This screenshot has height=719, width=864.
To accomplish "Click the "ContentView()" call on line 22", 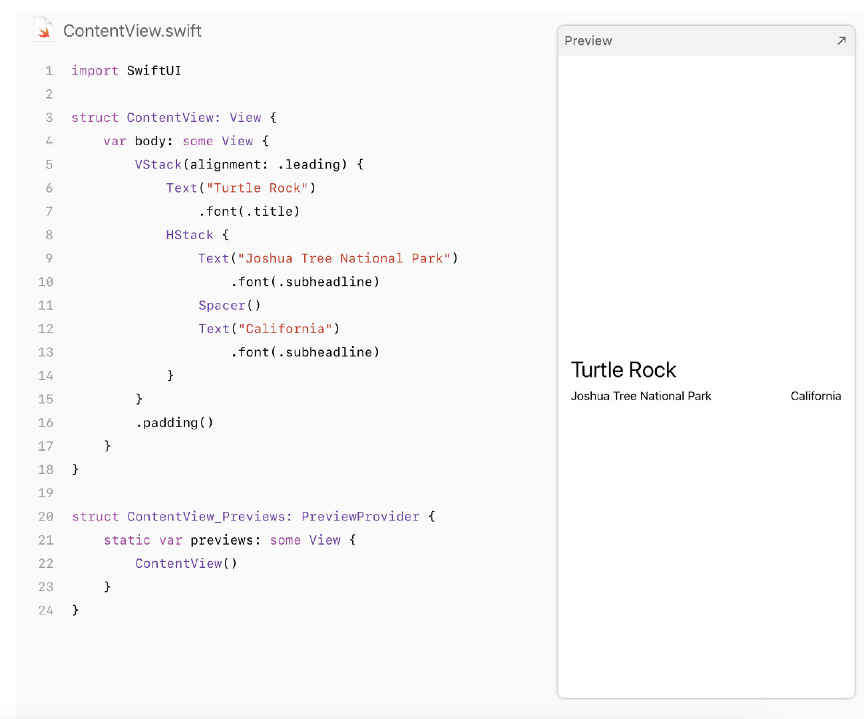I will coord(186,564).
